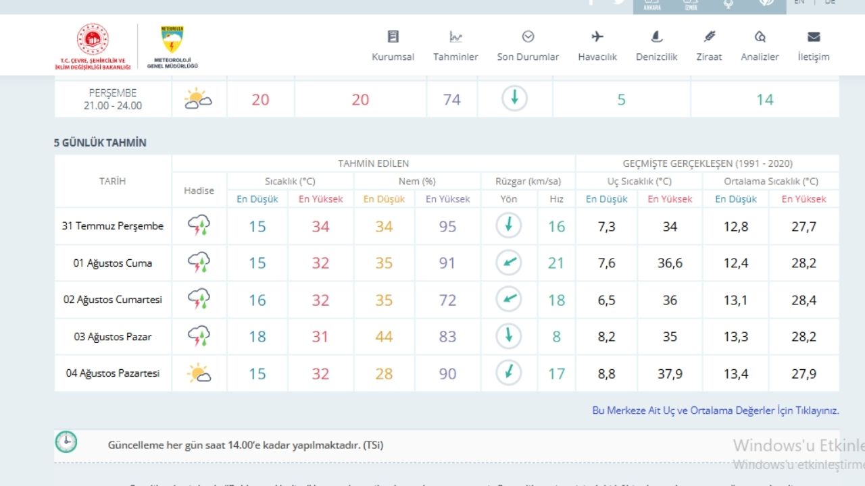This screenshot has width=865, height=486.
Task: Click the average high 28,4 for 02 Ağustos
Action: (x=804, y=300)
